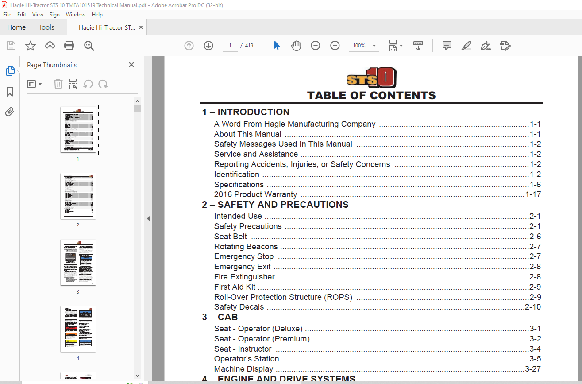Click the stamp tool icon
582x384 pixels.
pos(505,46)
